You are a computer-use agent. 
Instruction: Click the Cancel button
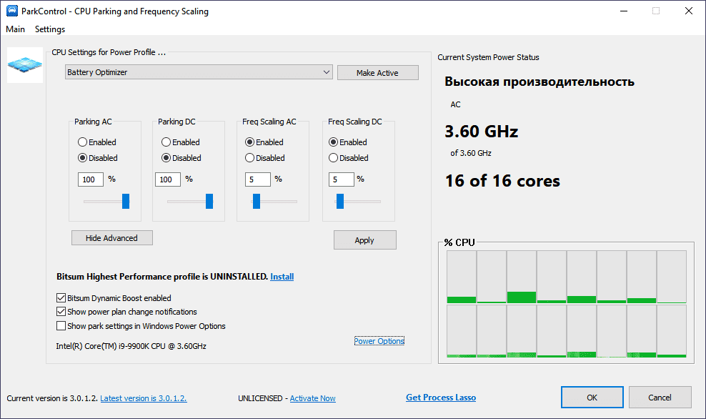660,398
